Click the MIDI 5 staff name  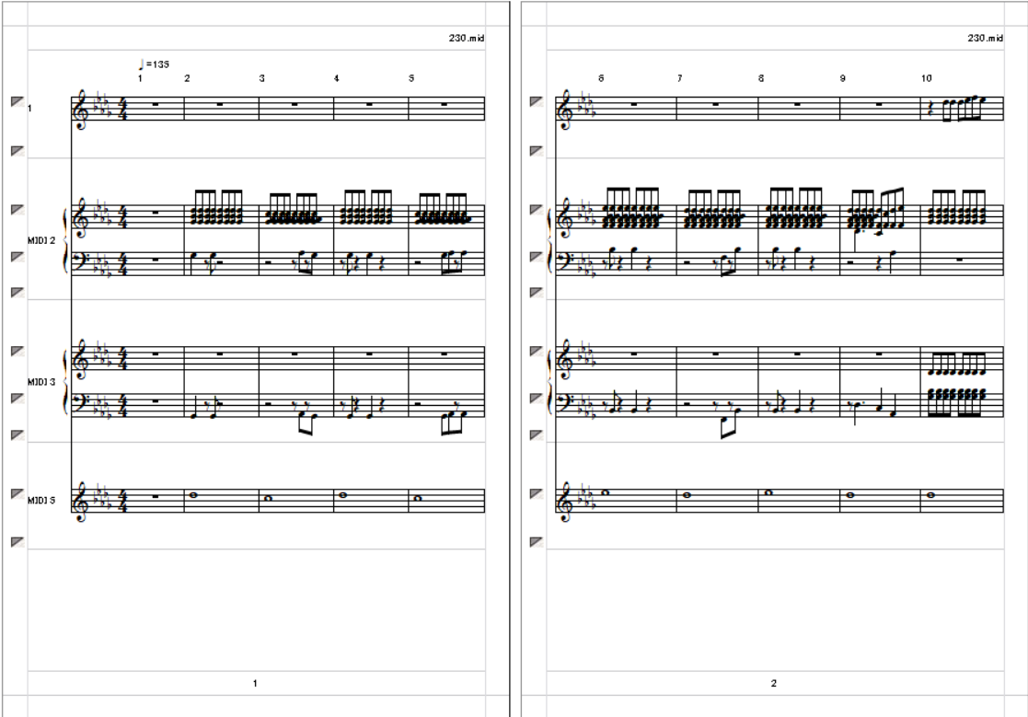coord(41,500)
